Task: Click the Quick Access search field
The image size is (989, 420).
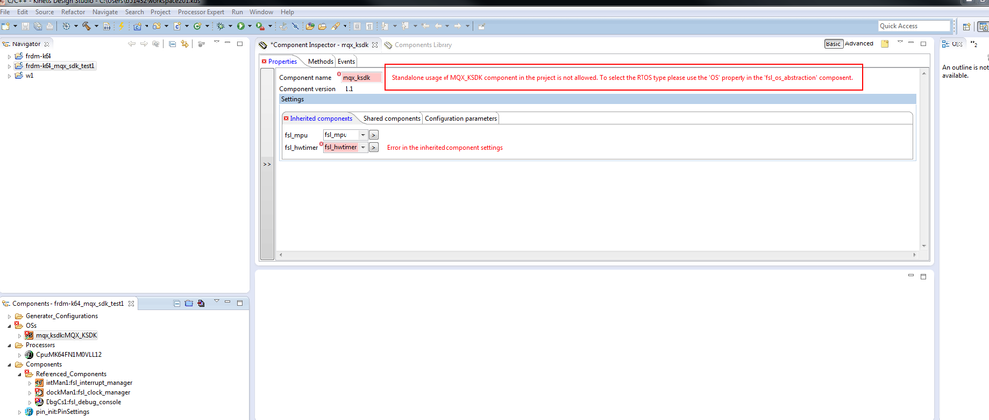Action: (914, 26)
